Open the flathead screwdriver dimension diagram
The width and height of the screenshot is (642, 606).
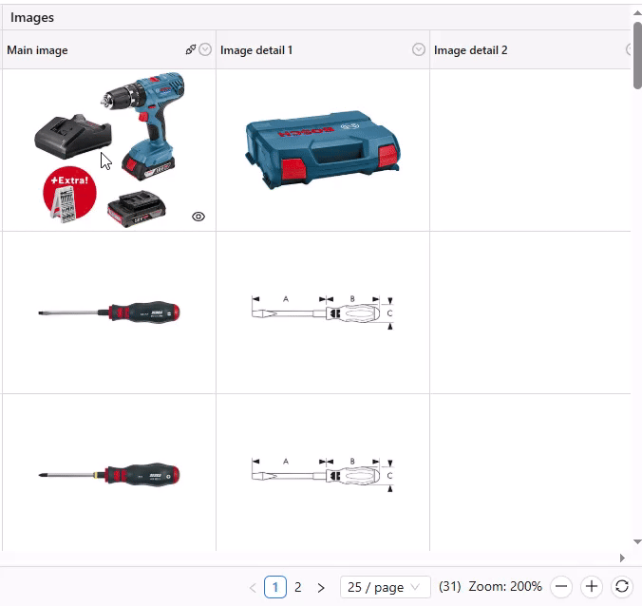(x=322, y=312)
